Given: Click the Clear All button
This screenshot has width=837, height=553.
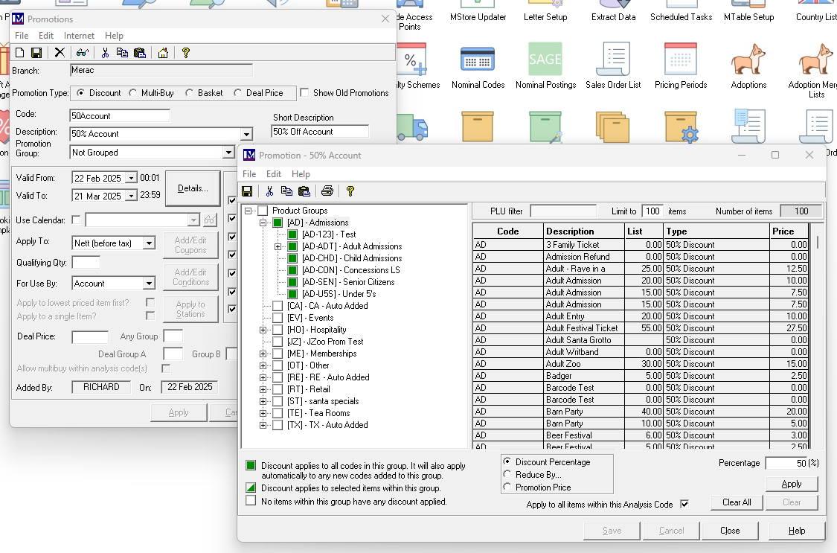Looking at the screenshot, I should tap(737, 502).
